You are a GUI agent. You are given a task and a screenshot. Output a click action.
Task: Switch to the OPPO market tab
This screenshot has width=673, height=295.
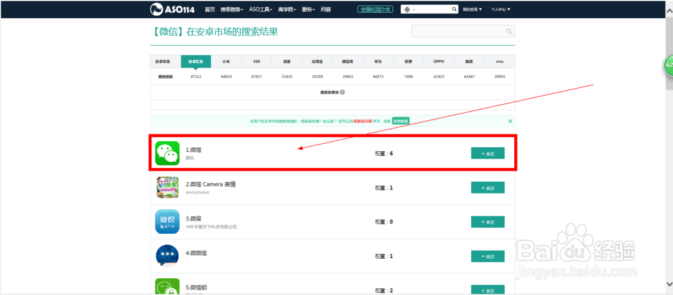point(439,62)
